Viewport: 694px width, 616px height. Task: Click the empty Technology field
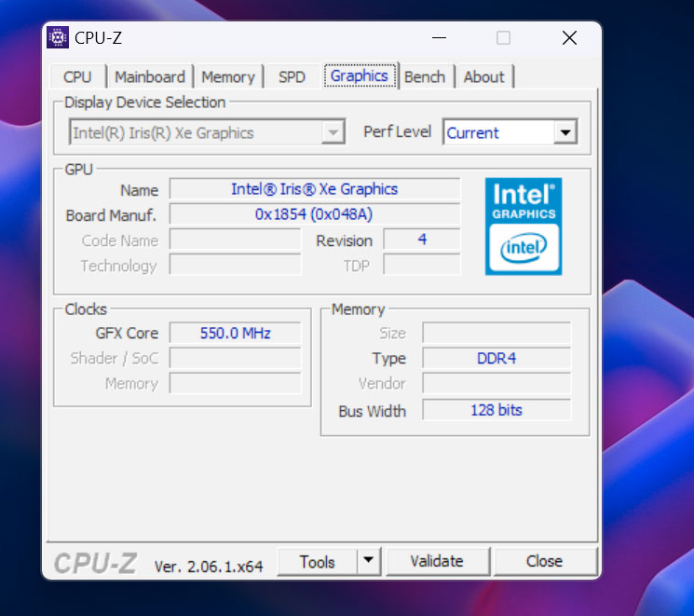click(235, 265)
